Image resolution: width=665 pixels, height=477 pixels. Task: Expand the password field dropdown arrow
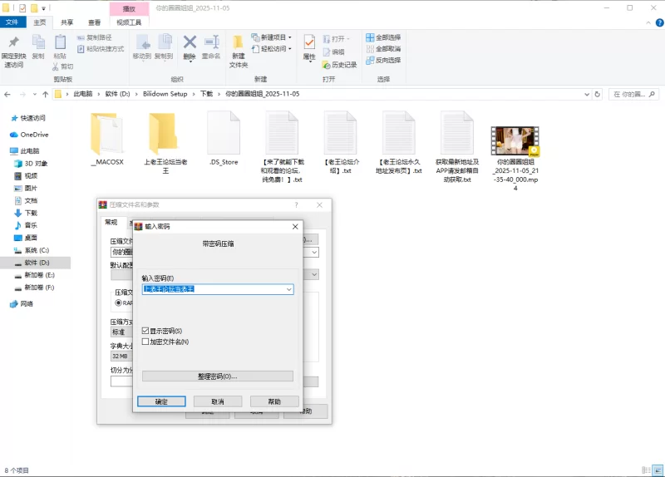[x=288, y=289]
